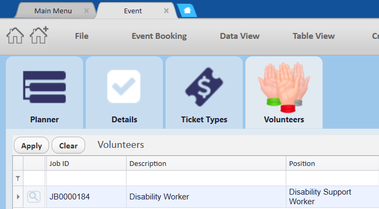Open the Ticket Types section

pos(204,93)
